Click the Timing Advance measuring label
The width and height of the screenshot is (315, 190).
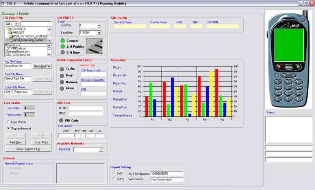[x=122, y=115]
